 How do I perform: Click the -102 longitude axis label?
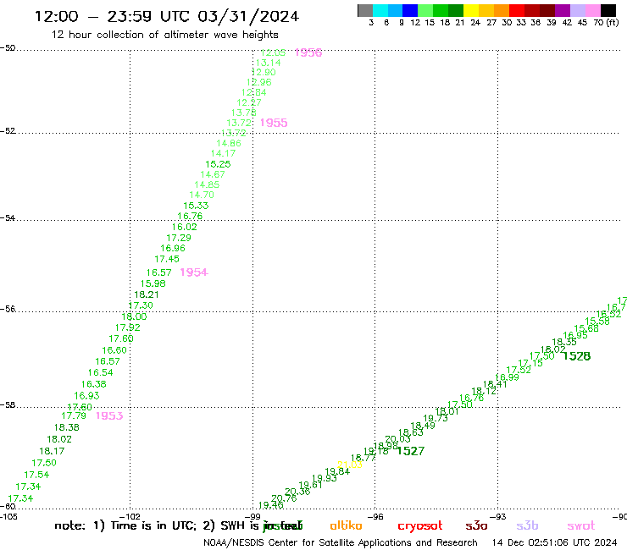click(130, 516)
